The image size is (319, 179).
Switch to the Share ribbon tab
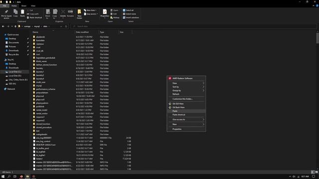[24, 6]
